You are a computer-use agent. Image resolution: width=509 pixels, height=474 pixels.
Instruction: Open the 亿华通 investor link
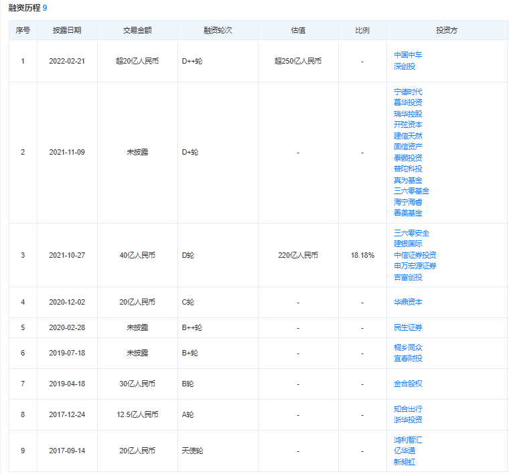pos(405,451)
